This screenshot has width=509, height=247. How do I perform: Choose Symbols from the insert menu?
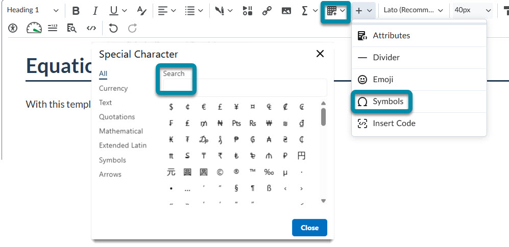point(419,102)
